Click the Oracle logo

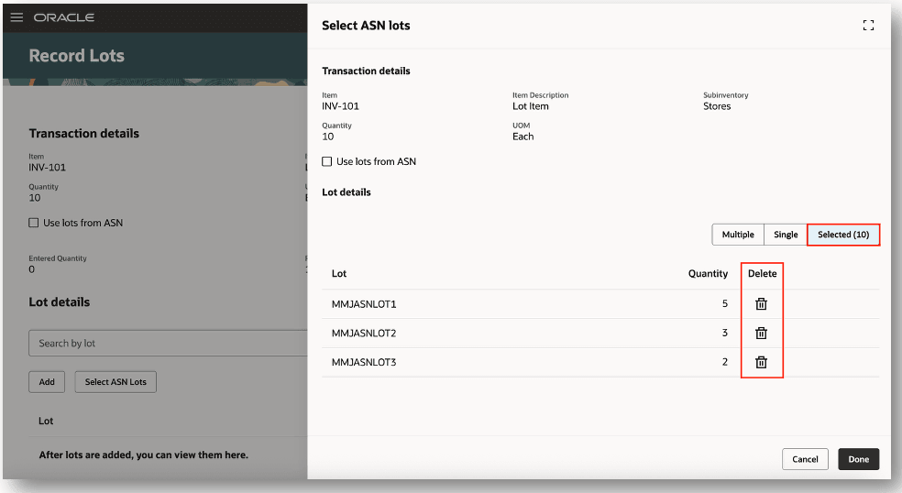click(x=64, y=17)
